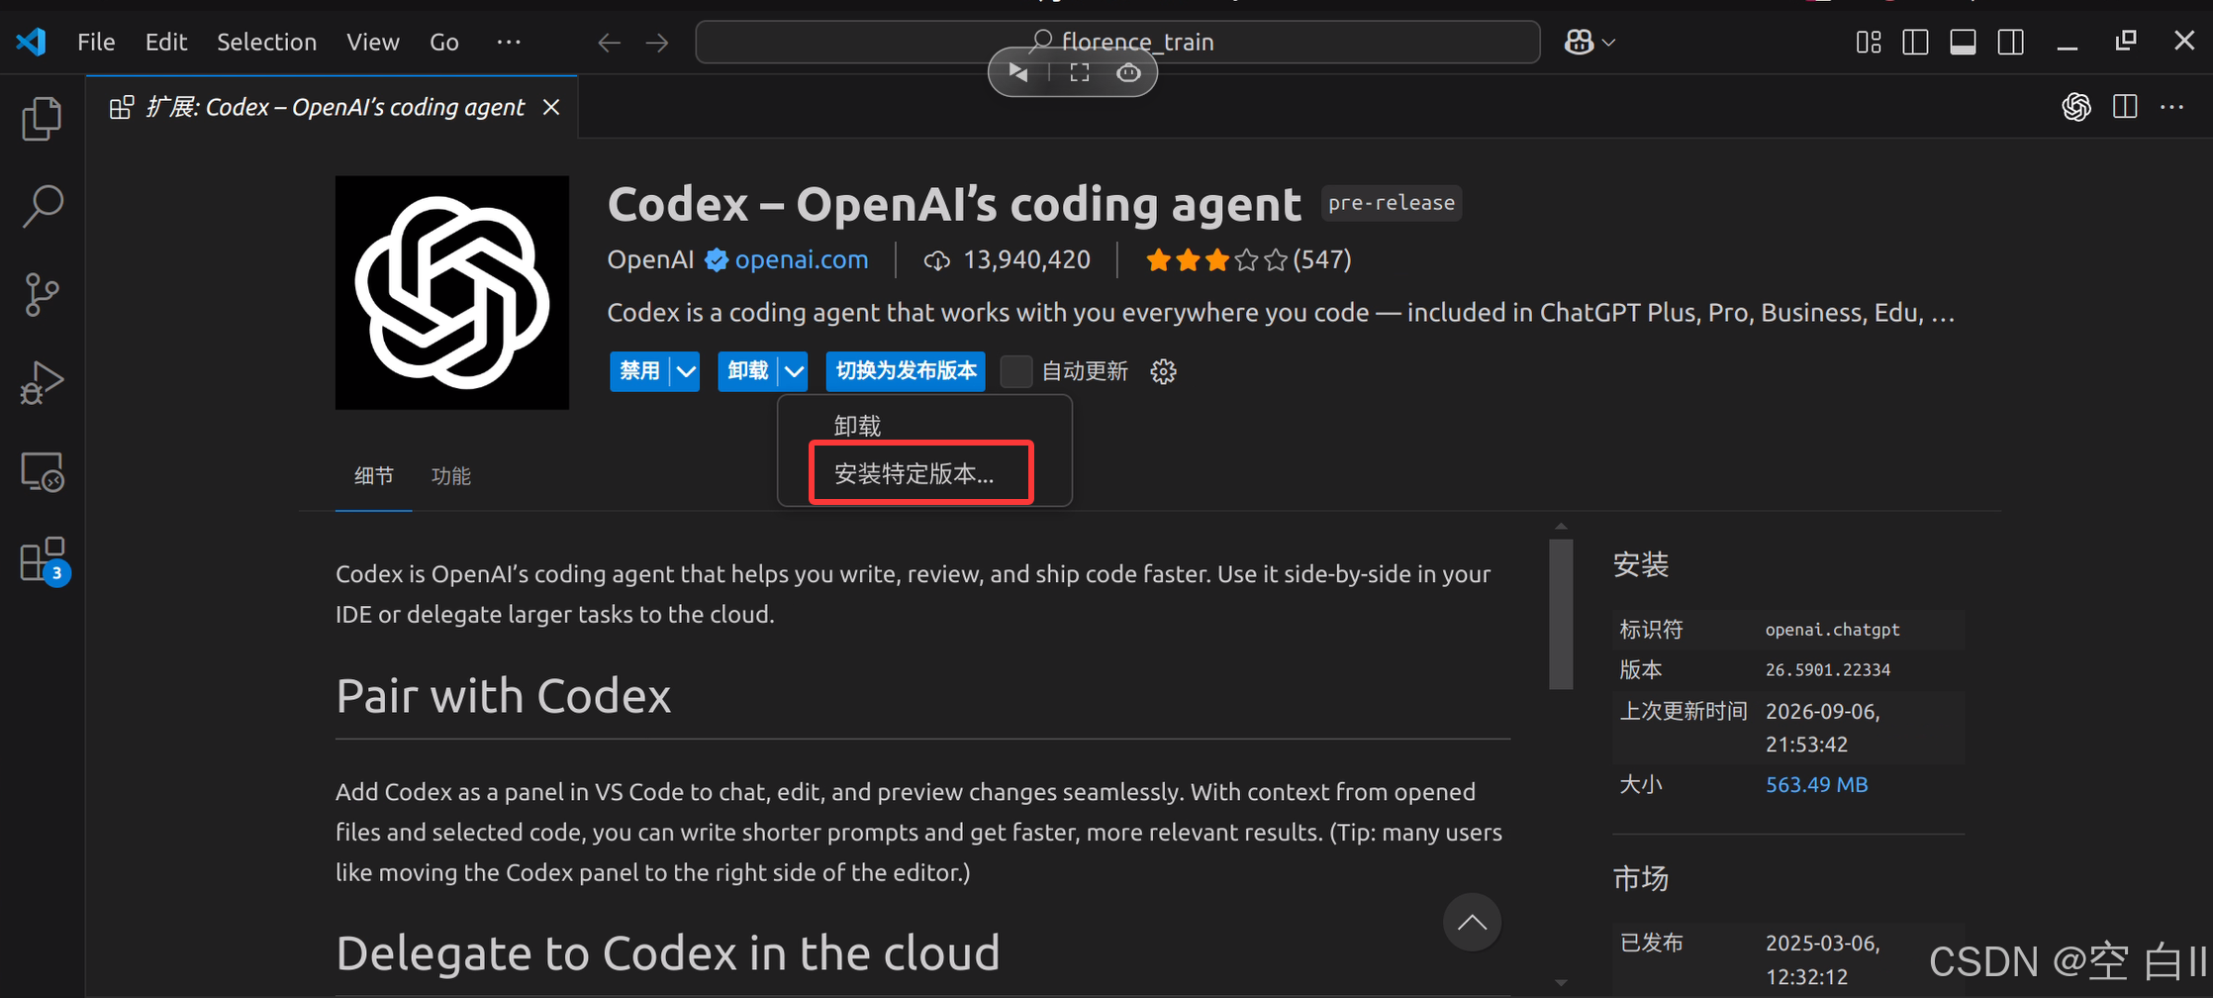Click the 563.49 MB size link
Screen dimensions: 2213x998
pos(1817,784)
